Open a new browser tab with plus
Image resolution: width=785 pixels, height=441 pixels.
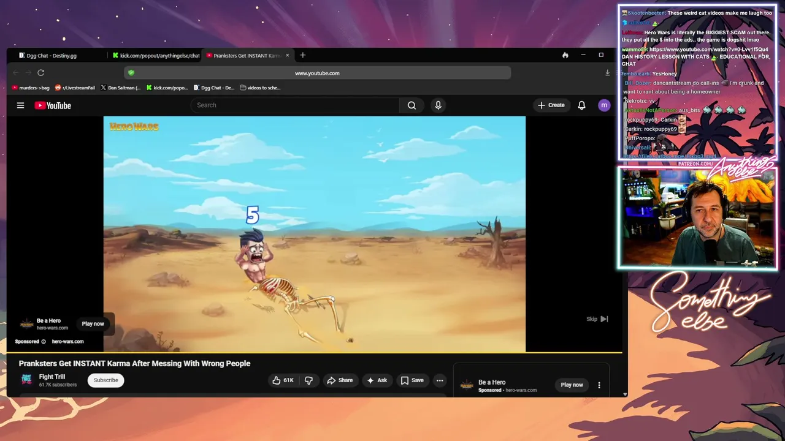point(302,55)
